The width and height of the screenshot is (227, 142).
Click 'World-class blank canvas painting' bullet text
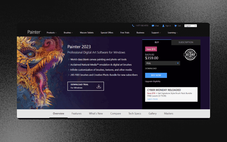pyautogui.click(x=98, y=60)
